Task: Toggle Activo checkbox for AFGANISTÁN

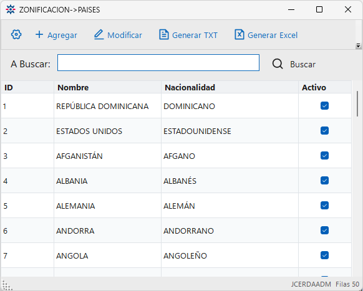Action: pos(324,155)
